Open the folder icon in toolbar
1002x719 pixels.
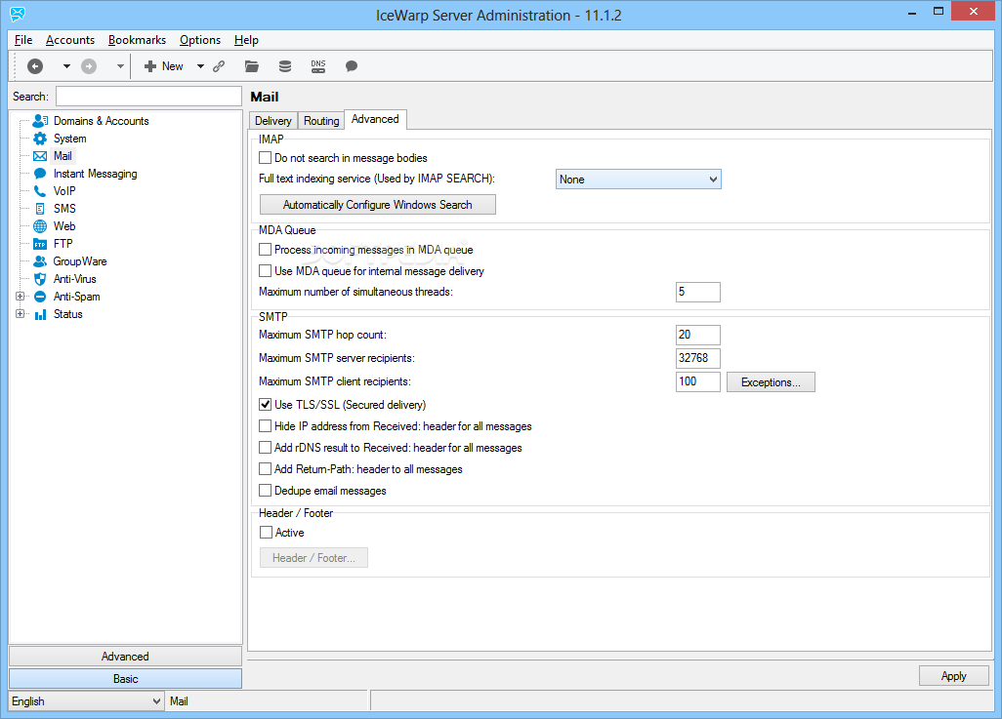(252, 66)
